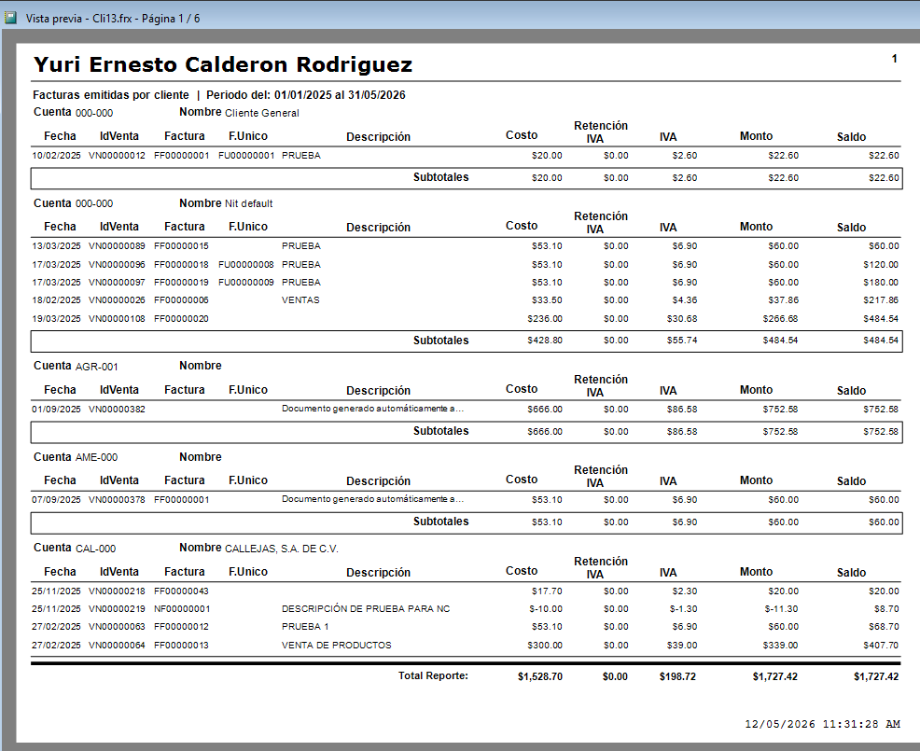This screenshot has height=751, width=920.
Task: Click sale ID 'VN00000108'
Action: [x=117, y=318]
